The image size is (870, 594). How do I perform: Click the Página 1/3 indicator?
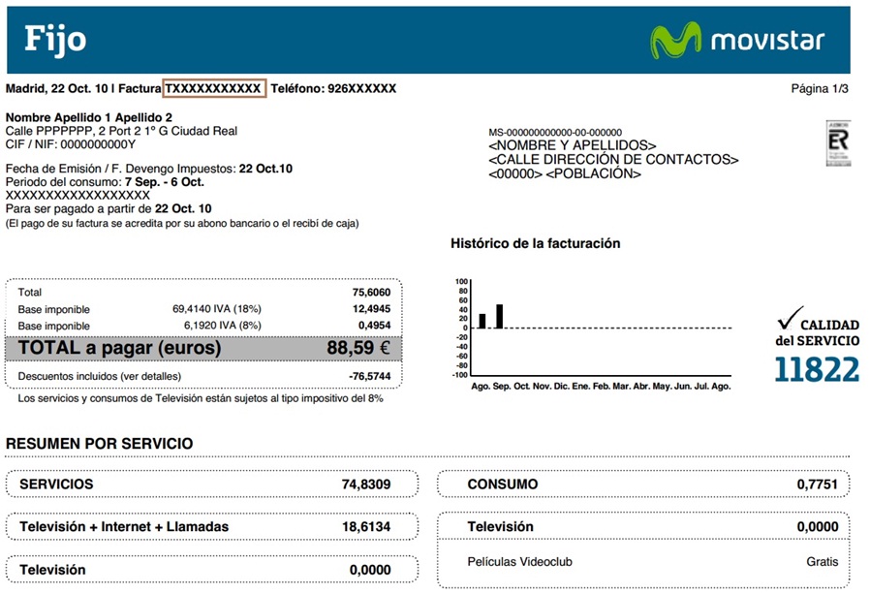pyautogui.click(x=819, y=88)
